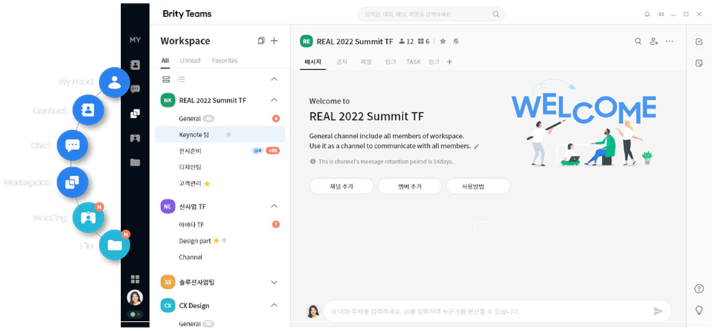
Task: Collapse the CX Design workspace group
Action: [274, 305]
